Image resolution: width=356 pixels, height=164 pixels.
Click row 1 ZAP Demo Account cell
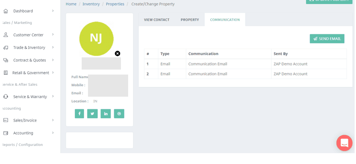309,64
